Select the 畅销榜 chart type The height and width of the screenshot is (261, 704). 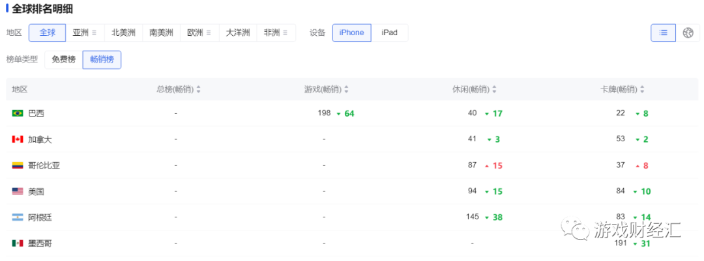tap(102, 60)
